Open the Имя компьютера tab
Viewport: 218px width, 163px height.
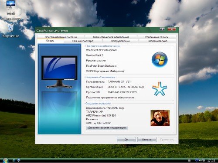83,41
